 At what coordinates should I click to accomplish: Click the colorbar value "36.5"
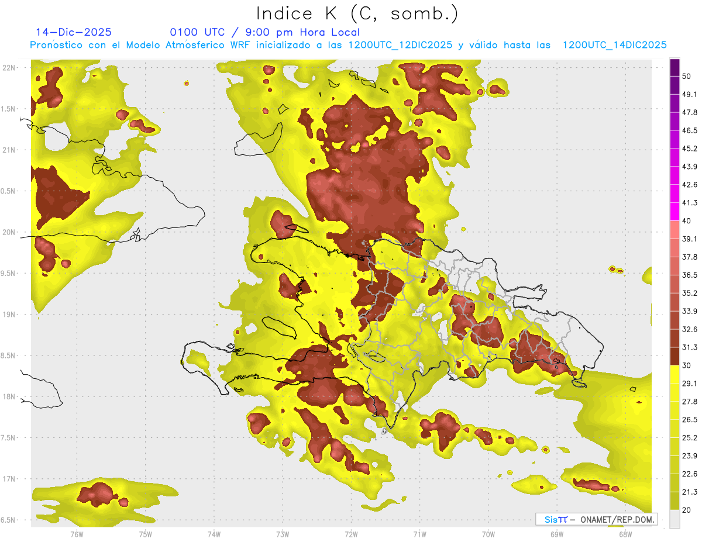pos(690,275)
